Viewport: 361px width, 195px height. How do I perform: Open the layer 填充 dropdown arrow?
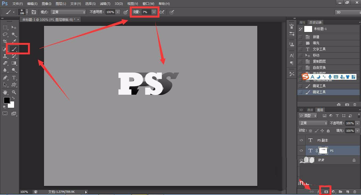[x=357, y=131]
